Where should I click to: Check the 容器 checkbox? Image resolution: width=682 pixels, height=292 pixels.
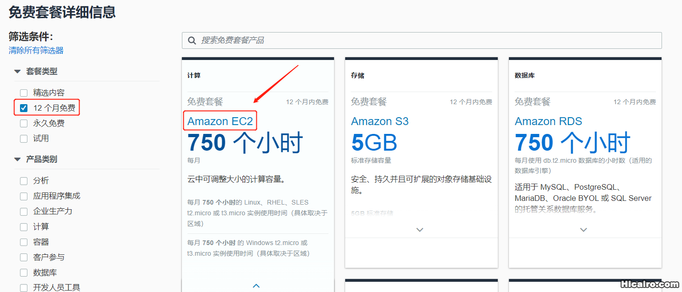click(x=23, y=242)
